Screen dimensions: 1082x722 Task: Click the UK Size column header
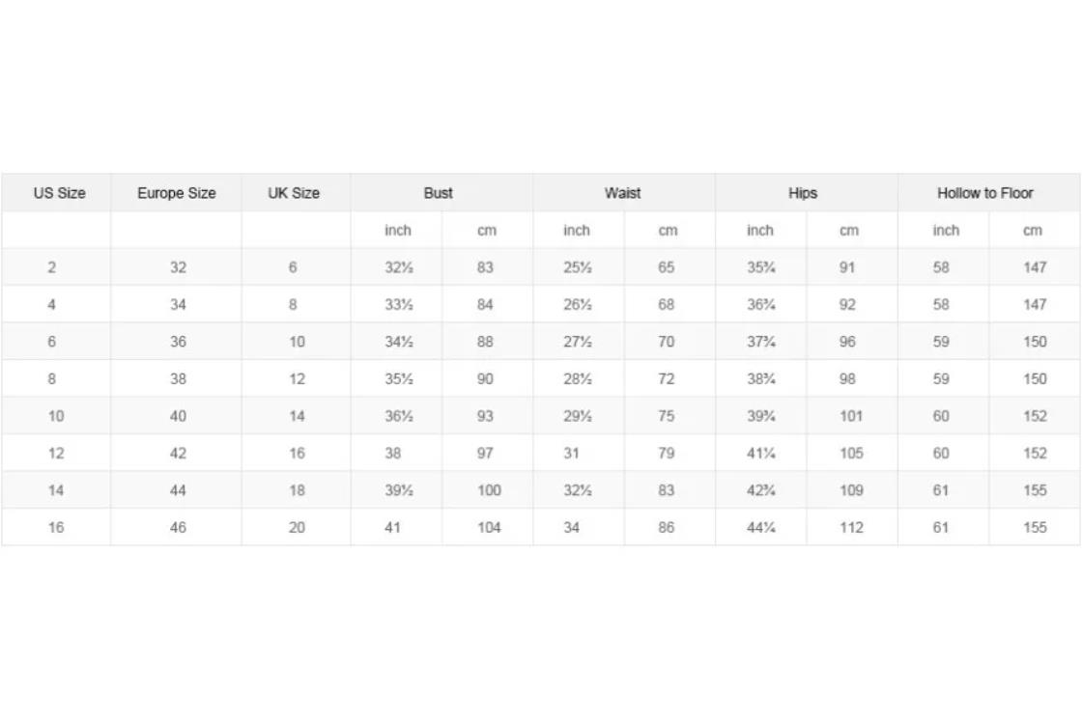click(296, 193)
